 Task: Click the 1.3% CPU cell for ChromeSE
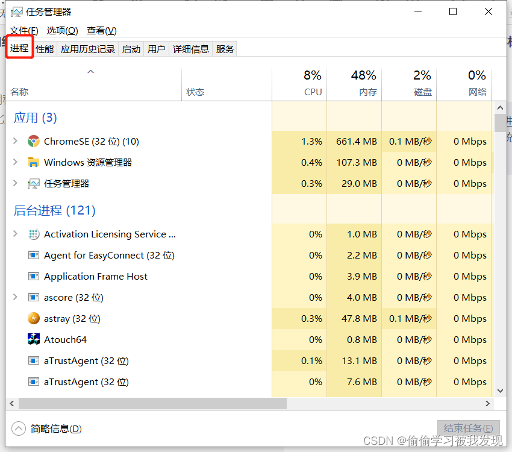click(299, 142)
